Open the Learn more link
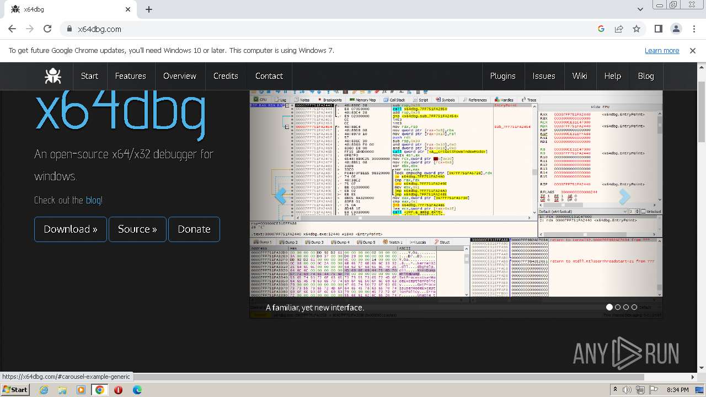This screenshot has width=706, height=397. [662, 51]
